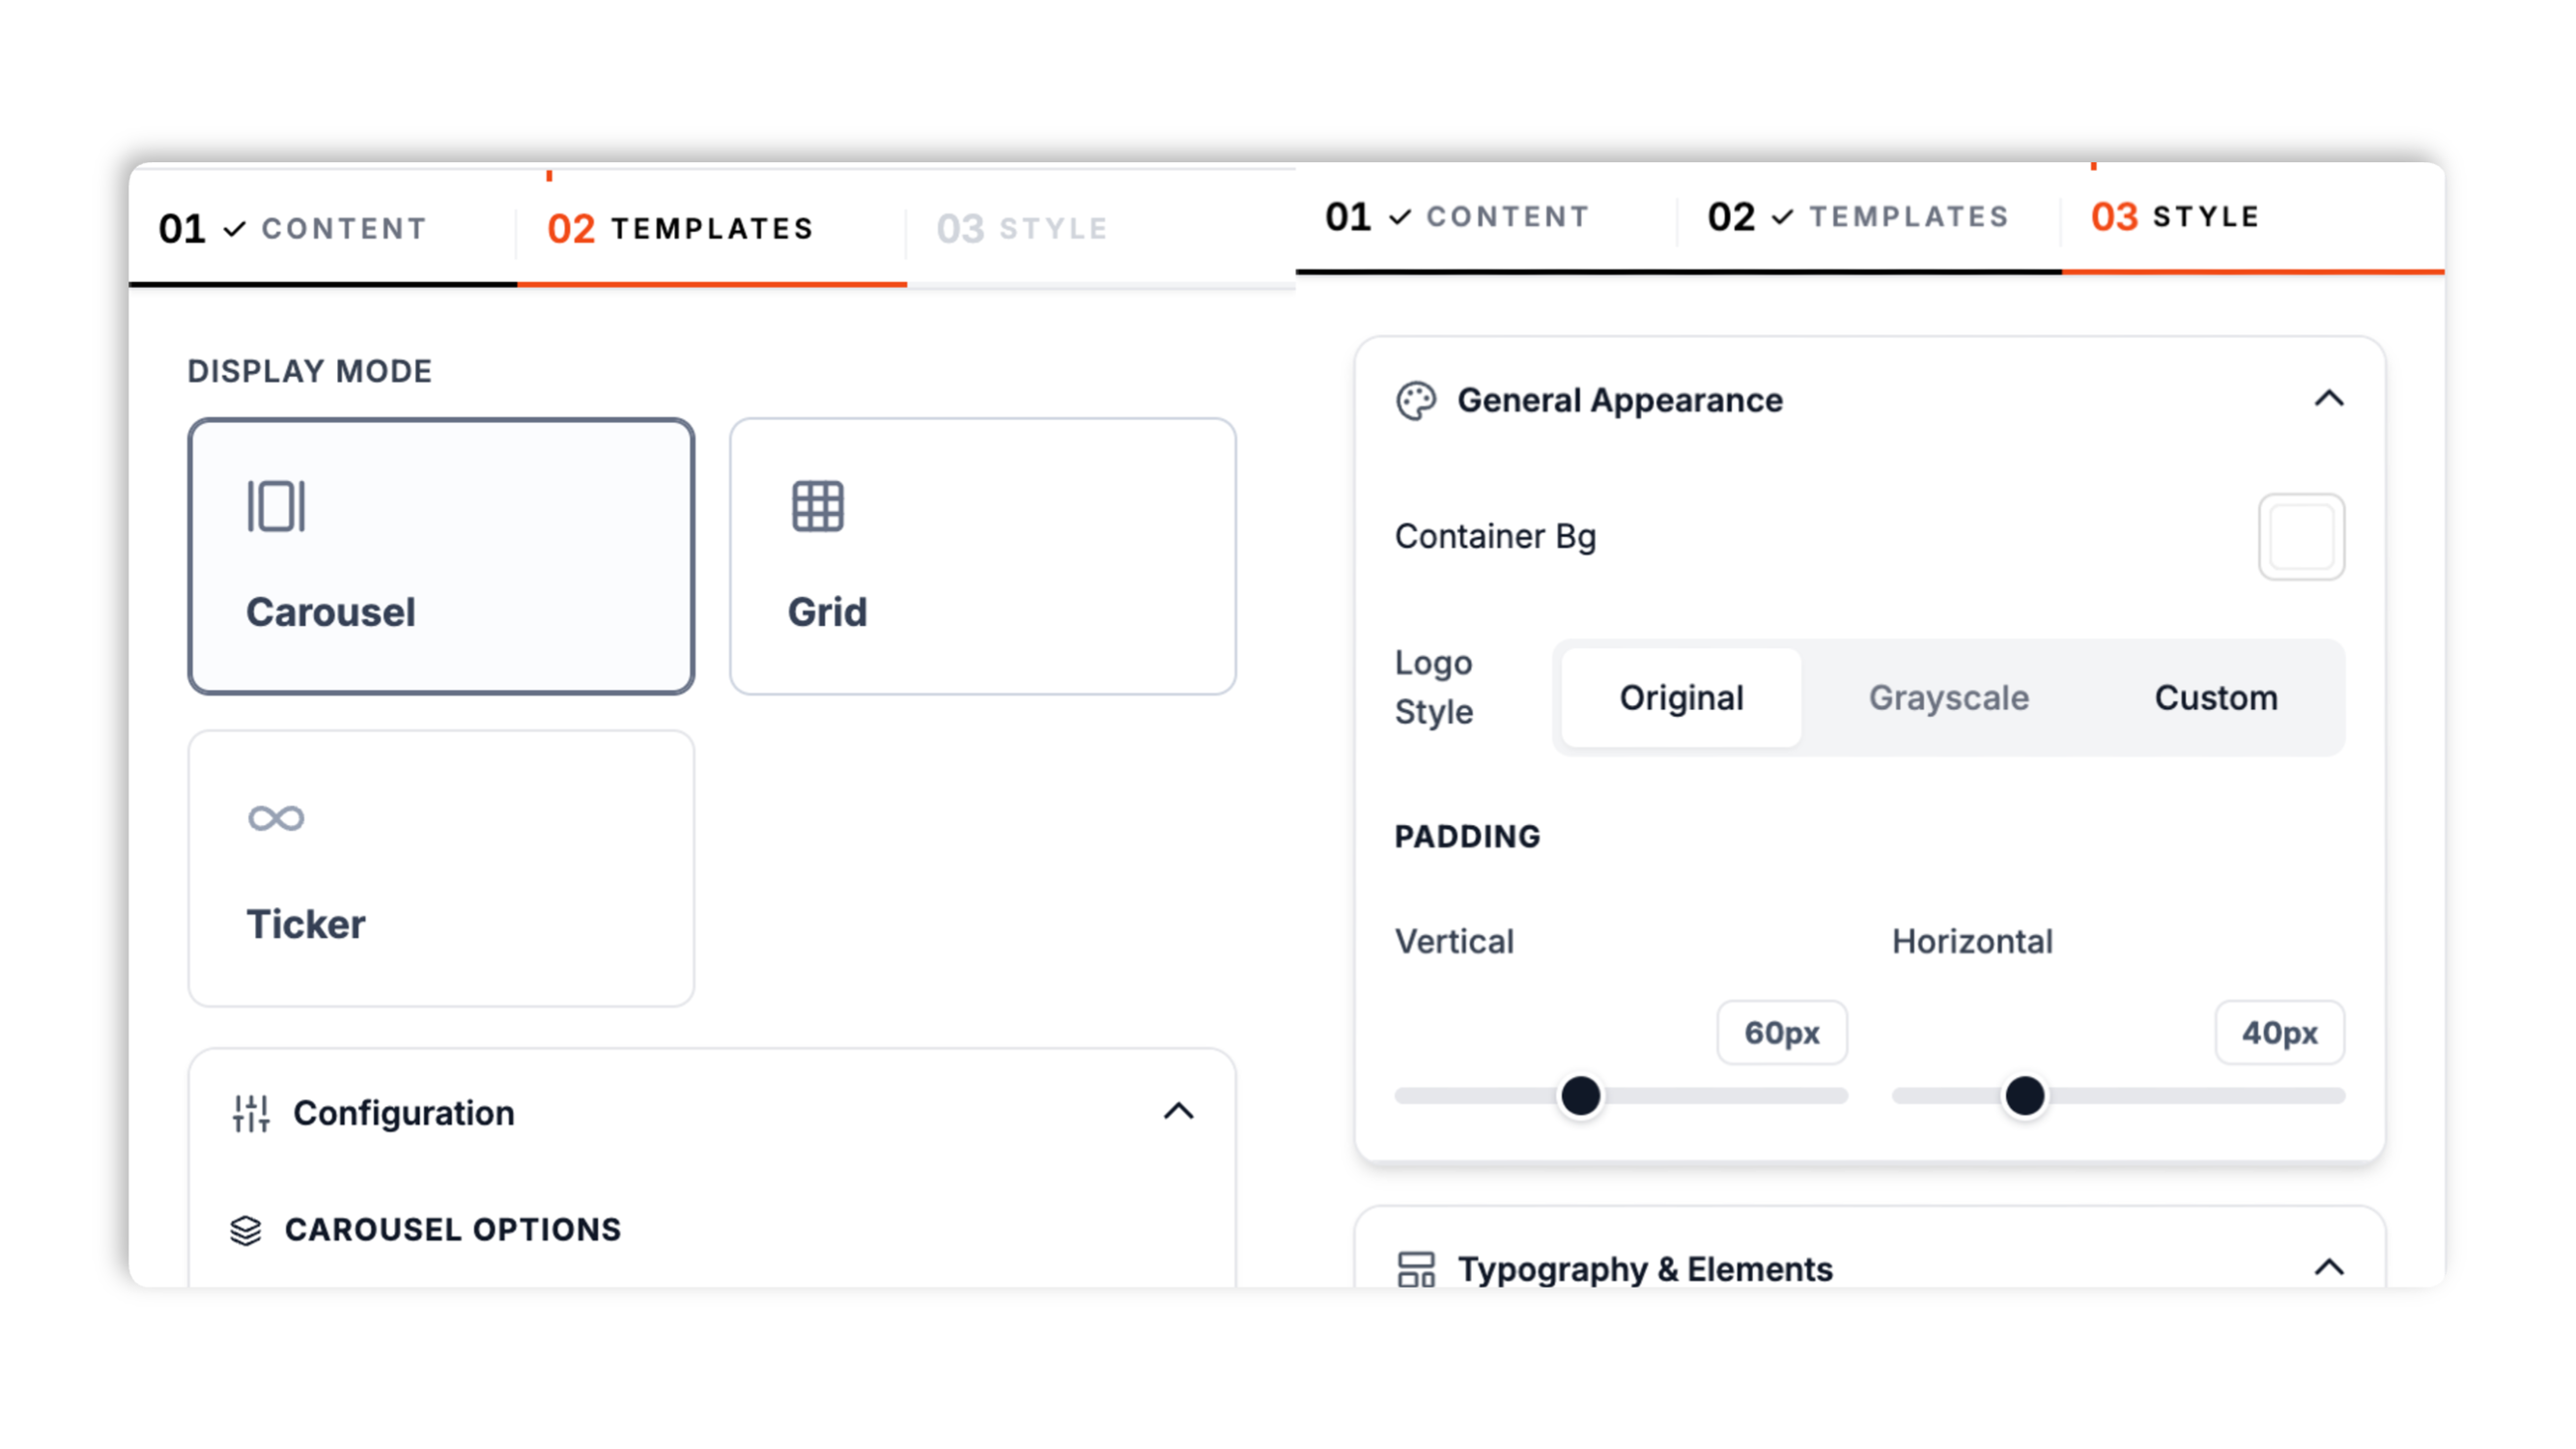2576x1449 pixels.
Task: Click the Vertical padding label
Action: pos(1455,942)
